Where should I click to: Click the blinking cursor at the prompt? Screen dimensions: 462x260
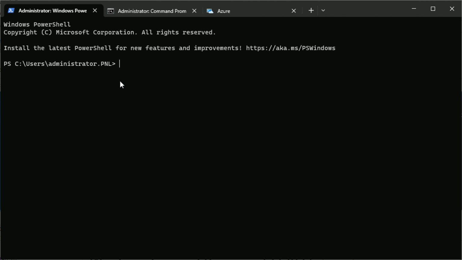tap(119, 63)
